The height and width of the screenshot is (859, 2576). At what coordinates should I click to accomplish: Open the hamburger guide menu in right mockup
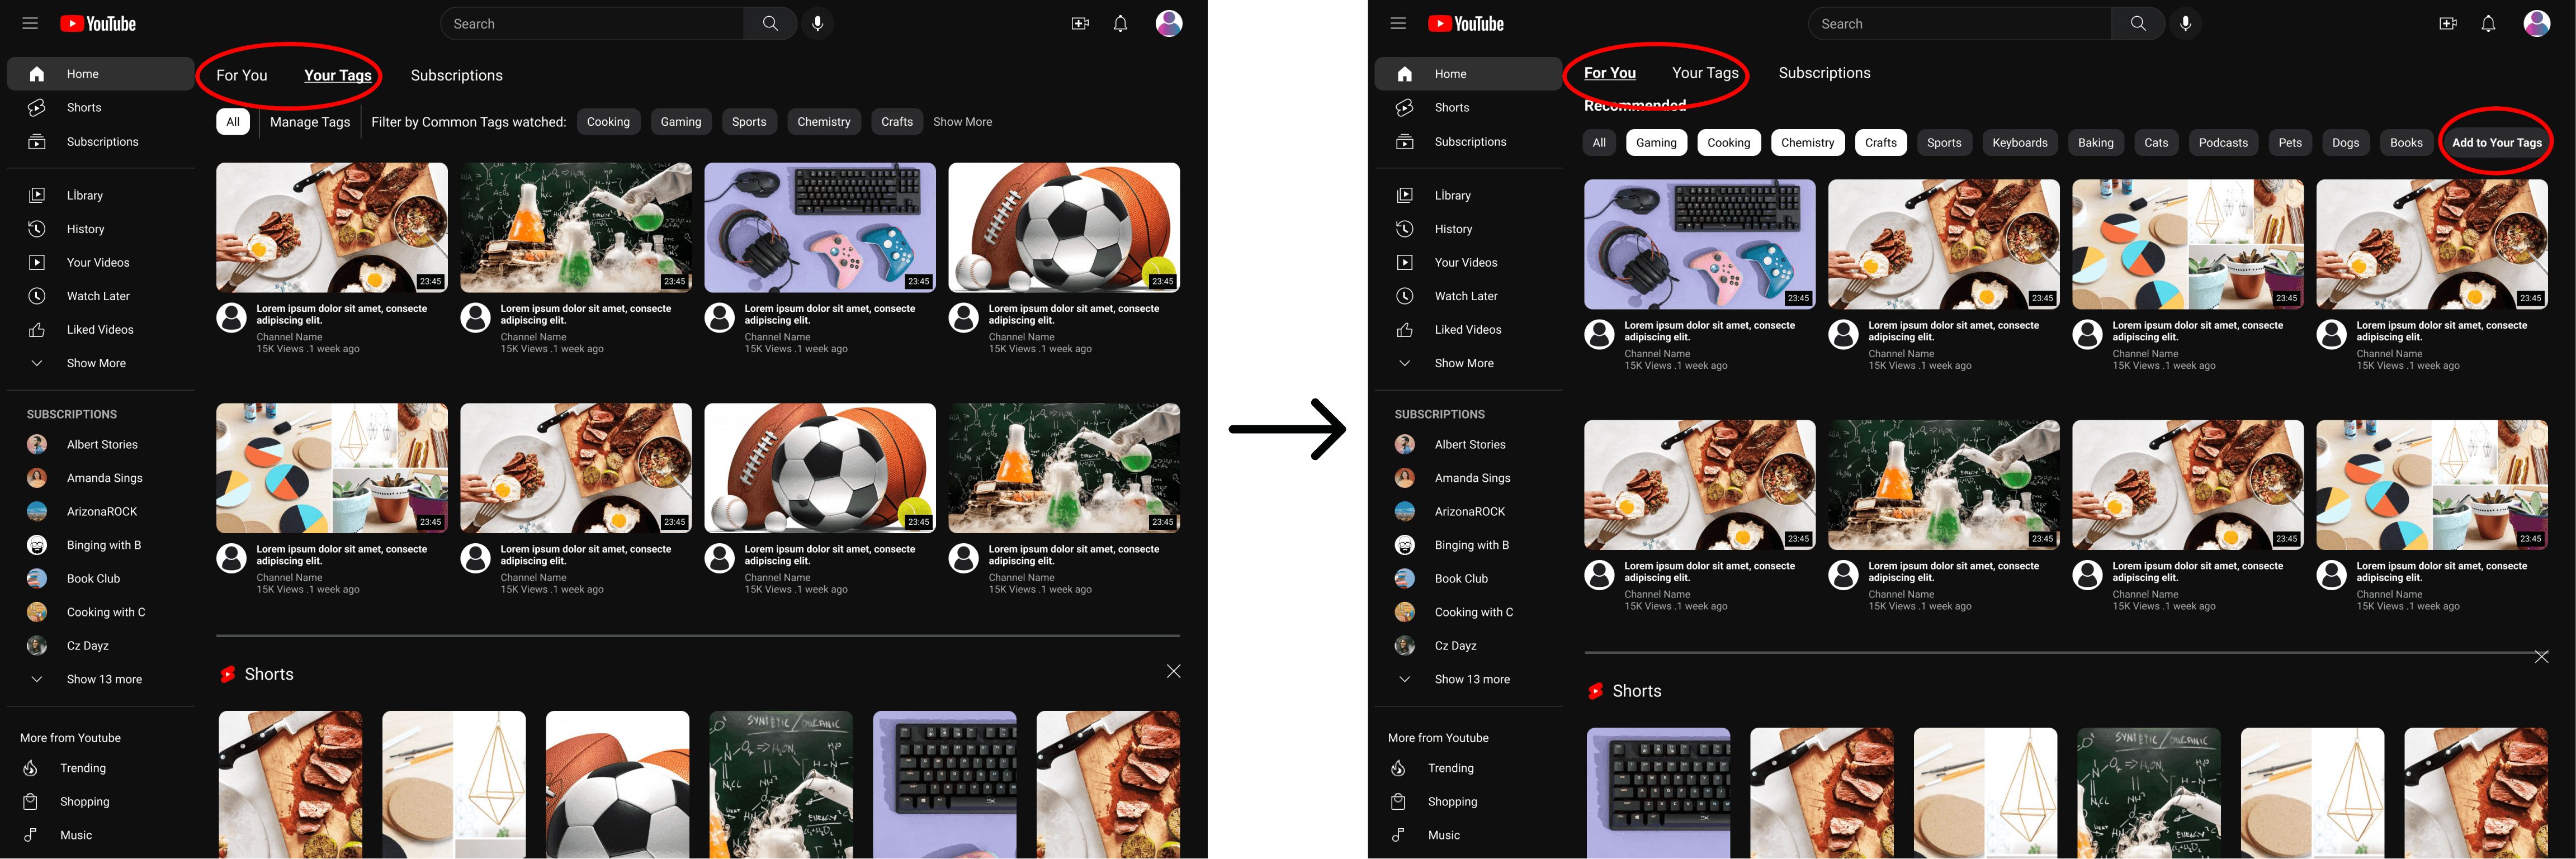[1397, 23]
